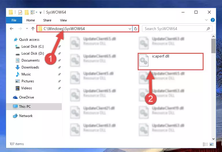Minimize the SysWOW64 window
Image resolution: width=222 pixels, height=152 pixels.
[x=183, y=12]
